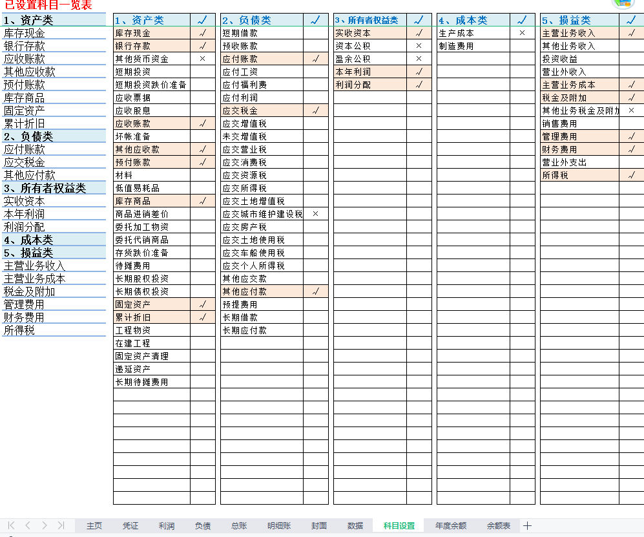Switch to the 主页 sheet tab

(x=94, y=526)
